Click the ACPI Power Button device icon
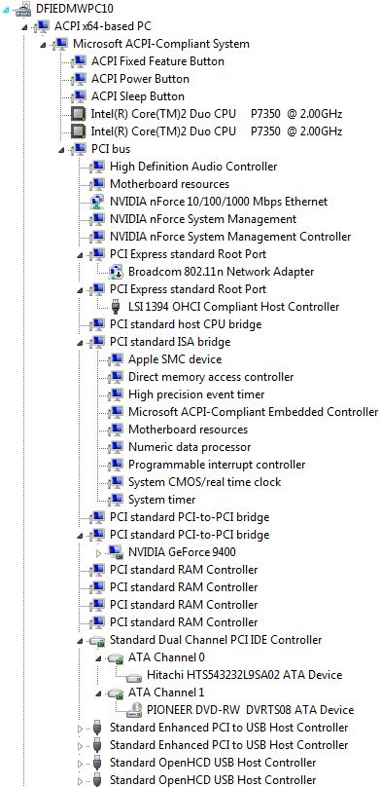The height and width of the screenshot is (787, 380). [x=79, y=79]
